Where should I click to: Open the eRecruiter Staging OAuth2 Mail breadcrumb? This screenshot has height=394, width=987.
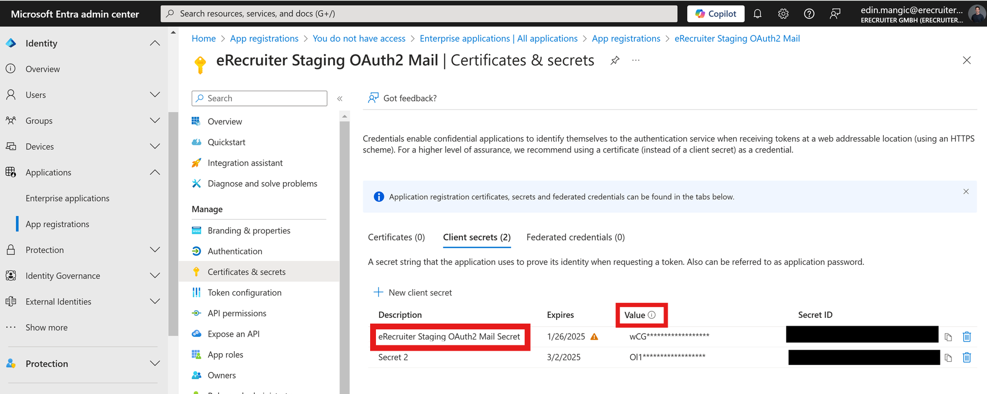737,39
